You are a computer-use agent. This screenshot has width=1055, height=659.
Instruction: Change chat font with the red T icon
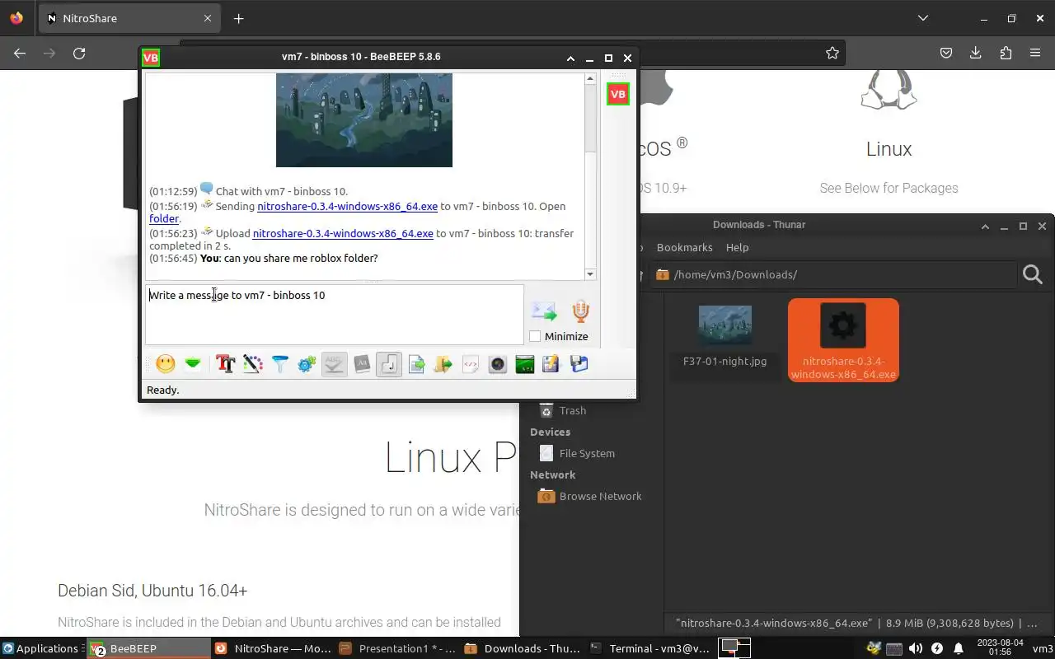coord(226,363)
